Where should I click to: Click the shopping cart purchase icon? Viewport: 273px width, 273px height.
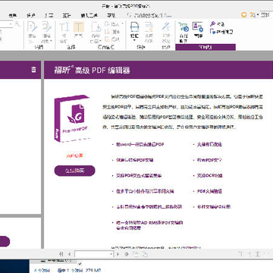(x=184, y=27)
